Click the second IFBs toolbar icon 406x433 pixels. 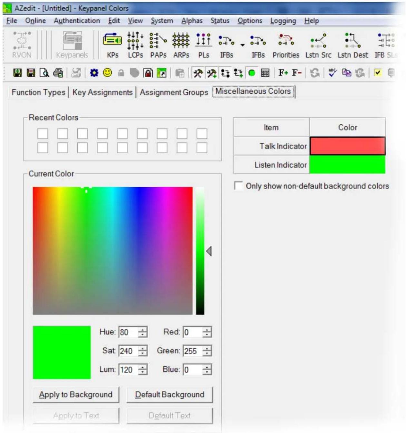click(x=258, y=45)
